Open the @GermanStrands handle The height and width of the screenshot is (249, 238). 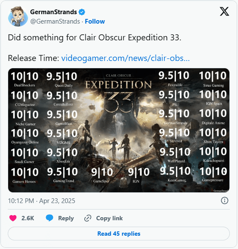[55, 21]
